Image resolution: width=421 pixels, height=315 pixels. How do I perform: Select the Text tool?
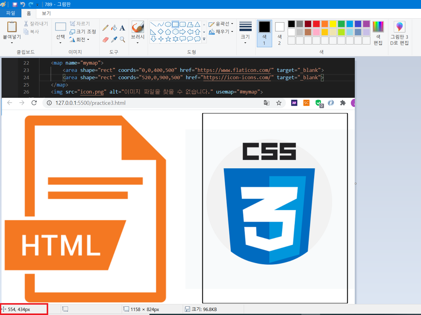[x=122, y=28]
